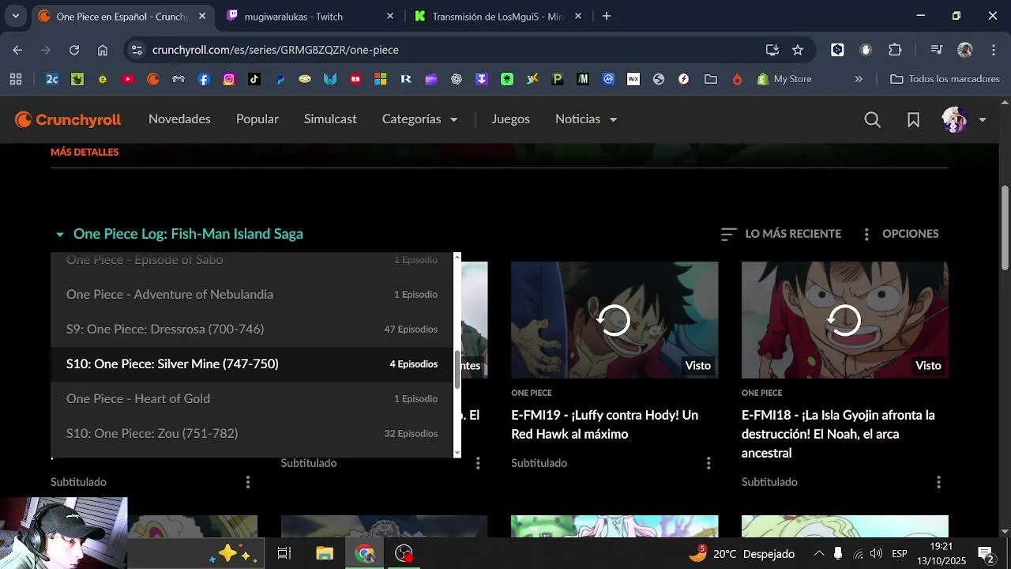Open the Crunchyroll watchlist bookmark icon
Image resolution: width=1011 pixels, height=569 pixels.
point(913,119)
